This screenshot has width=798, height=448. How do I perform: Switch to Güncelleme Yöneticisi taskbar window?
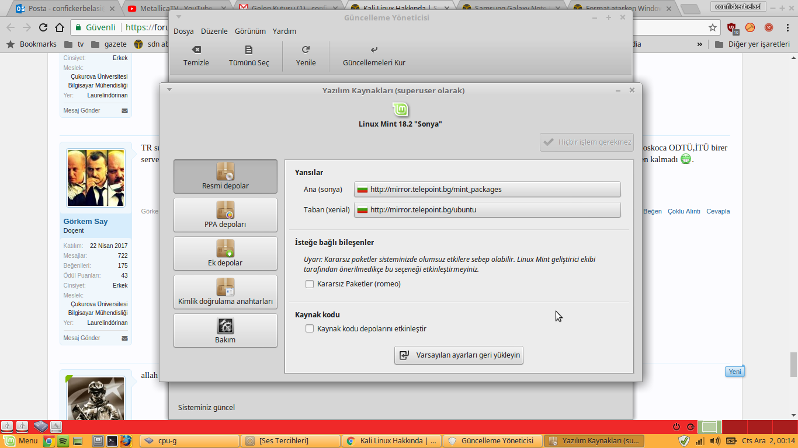point(492,441)
